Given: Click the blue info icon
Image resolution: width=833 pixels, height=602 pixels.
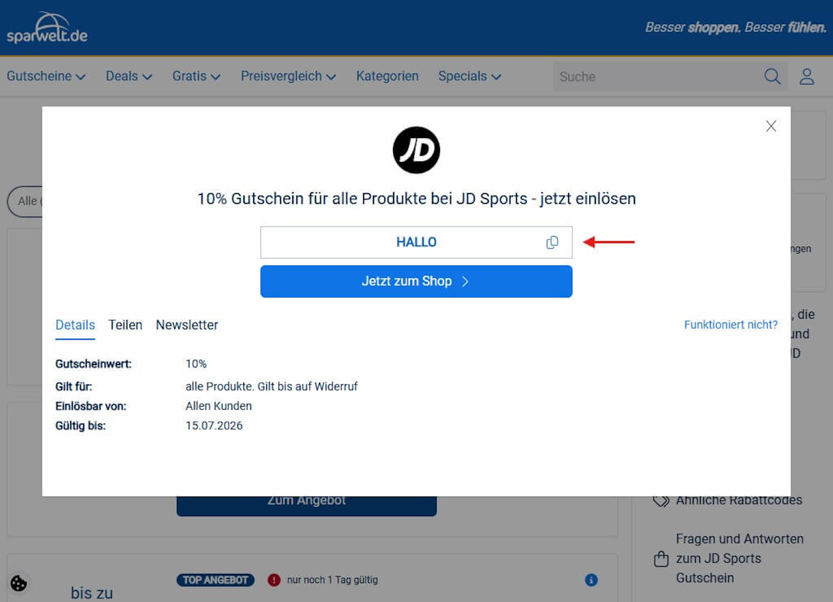Looking at the screenshot, I should tap(591, 580).
